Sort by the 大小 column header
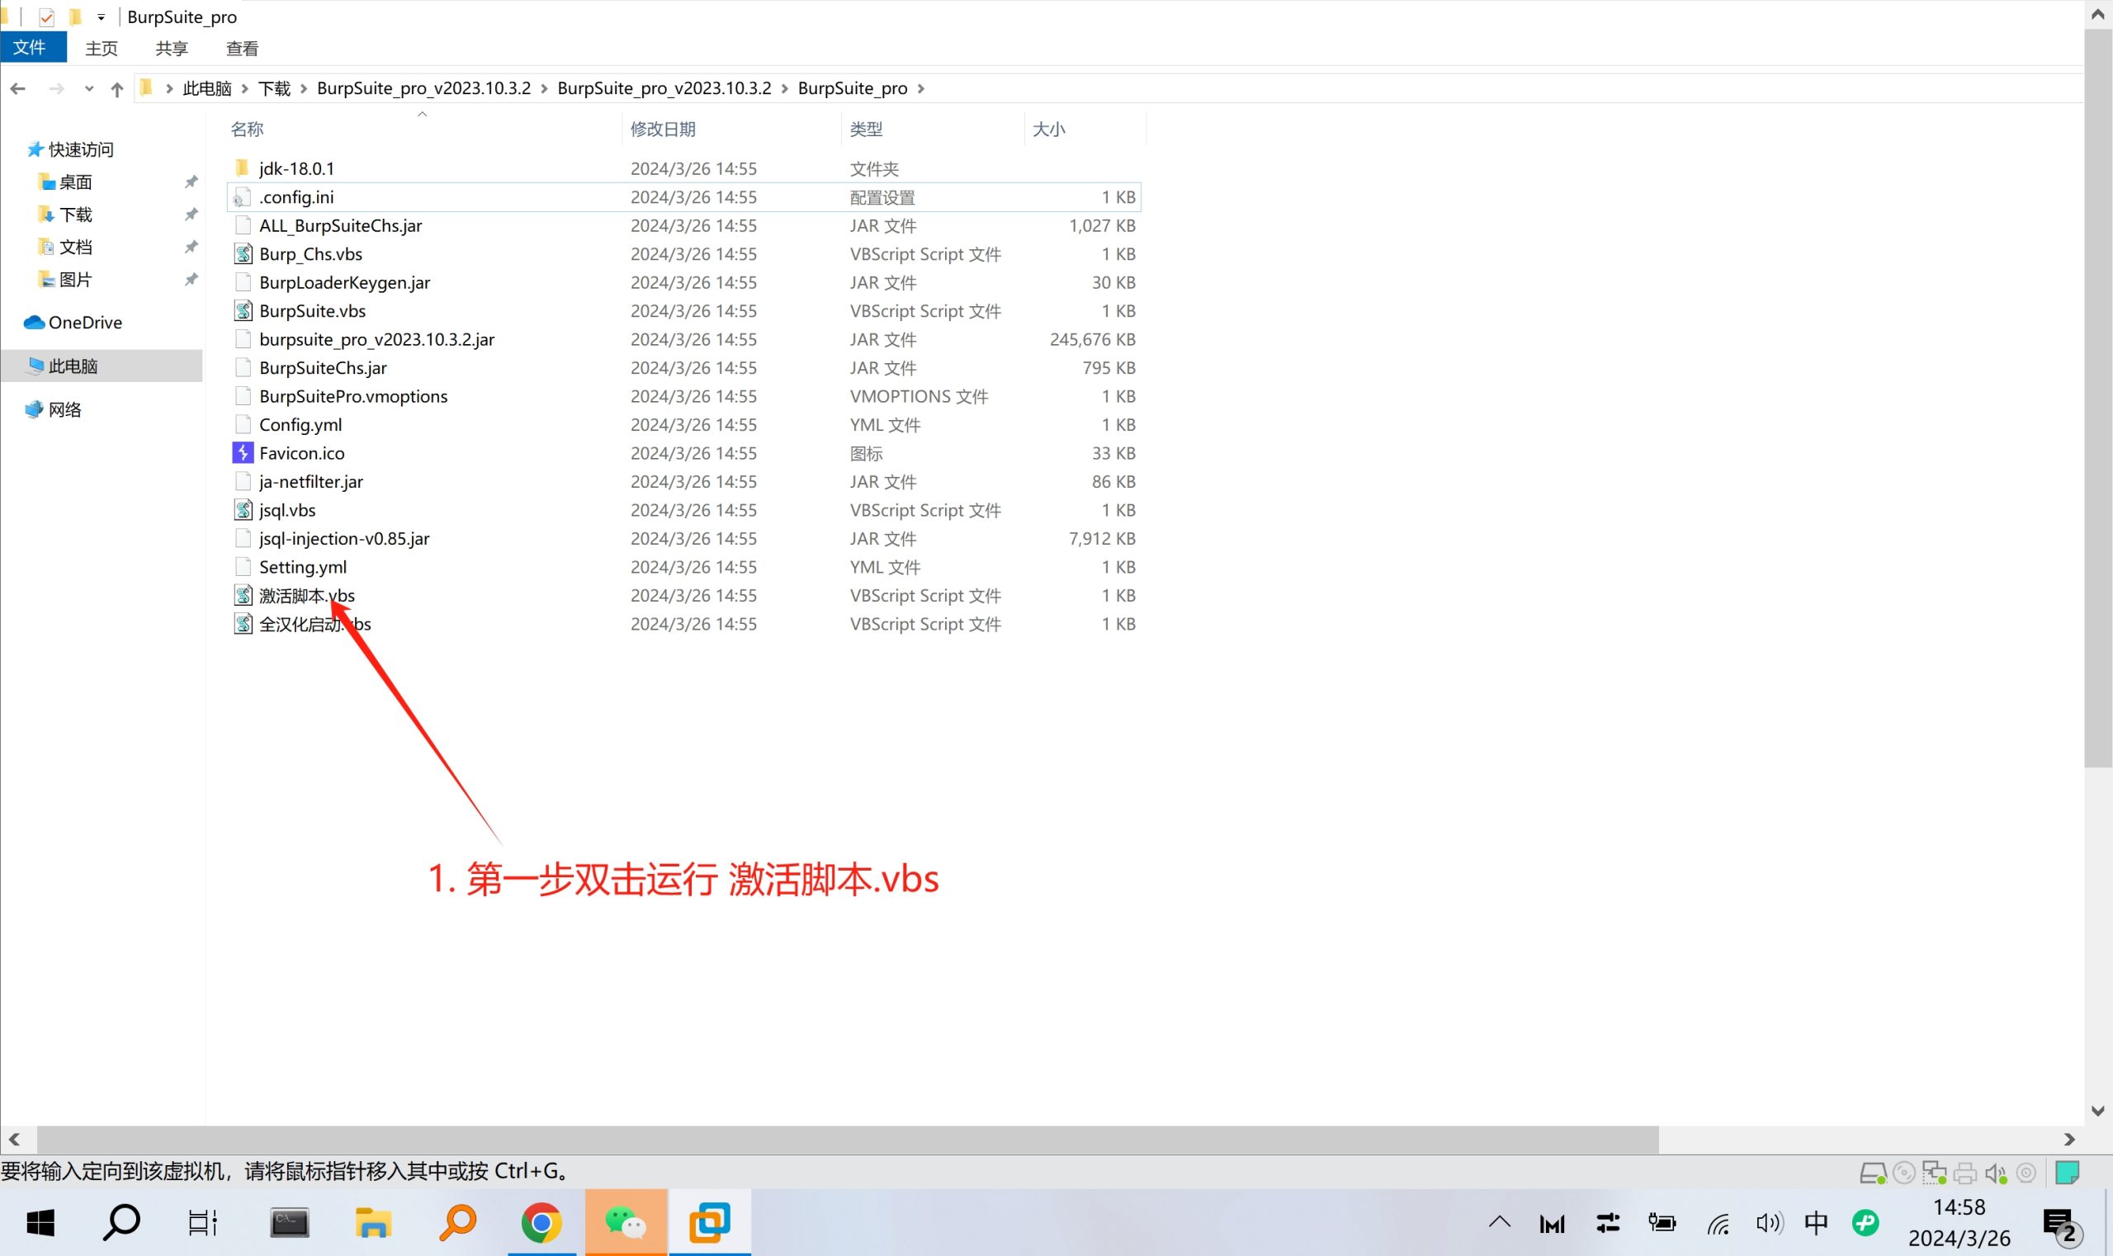This screenshot has height=1256, width=2113. pos(1049,129)
